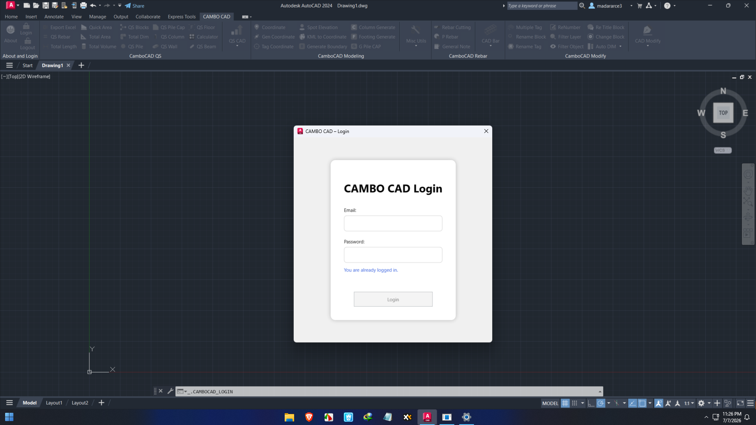Viewport: 756px width, 425px height.
Task: Switch to Layout2 tab
Action: [x=80, y=403]
